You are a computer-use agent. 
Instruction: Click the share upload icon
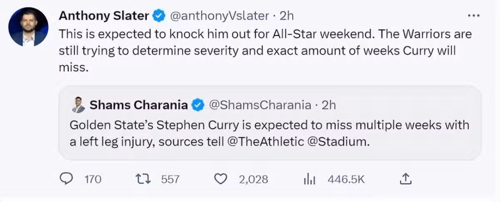click(405, 179)
